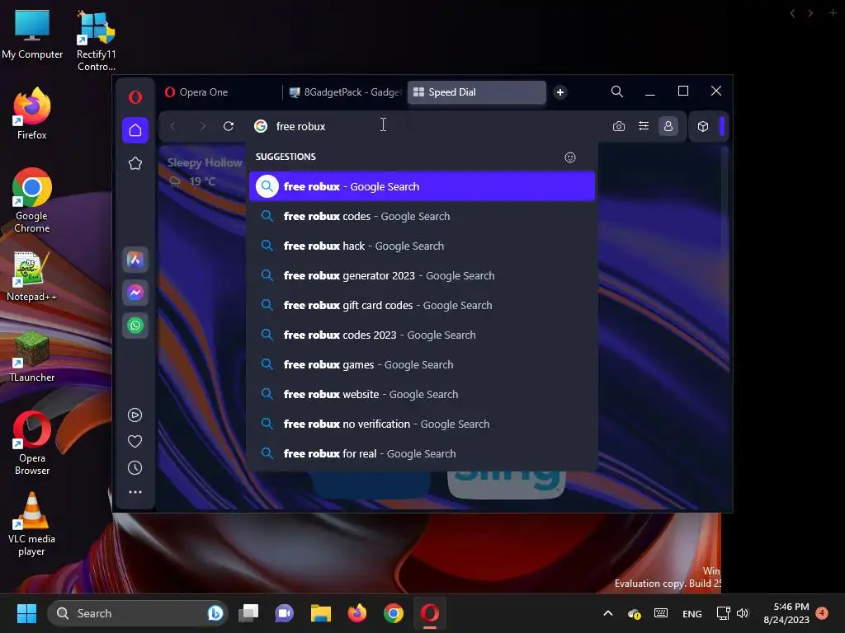Open sidebar setup three-dots menu
845x633 pixels.
[x=135, y=492]
